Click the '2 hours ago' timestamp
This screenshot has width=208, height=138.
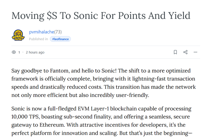tap(35, 52)
